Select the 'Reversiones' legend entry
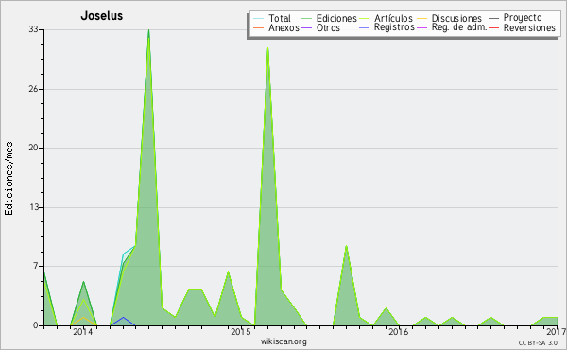 [529, 27]
